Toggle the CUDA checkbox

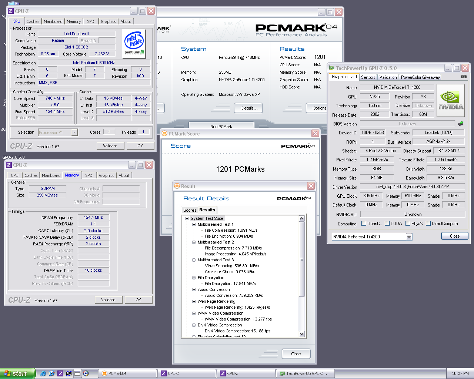click(x=387, y=223)
